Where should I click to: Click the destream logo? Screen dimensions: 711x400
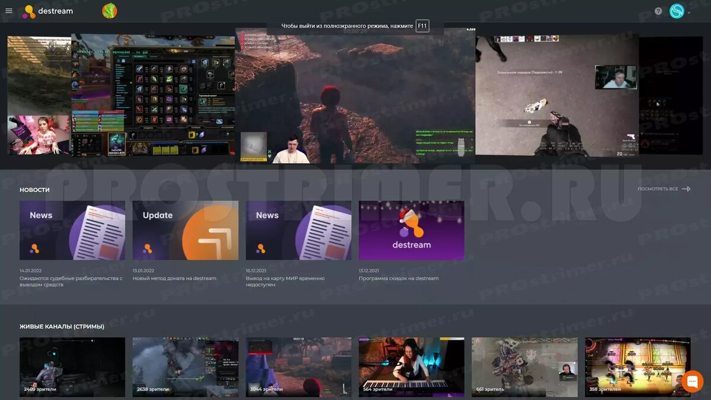point(47,11)
